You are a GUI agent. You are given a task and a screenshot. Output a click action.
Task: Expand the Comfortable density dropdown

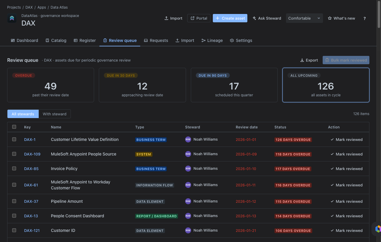pyautogui.click(x=304, y=18)
